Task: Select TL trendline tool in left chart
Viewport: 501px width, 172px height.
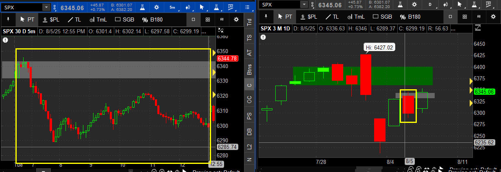Action: pyautogui.click(x=74, y=19)
